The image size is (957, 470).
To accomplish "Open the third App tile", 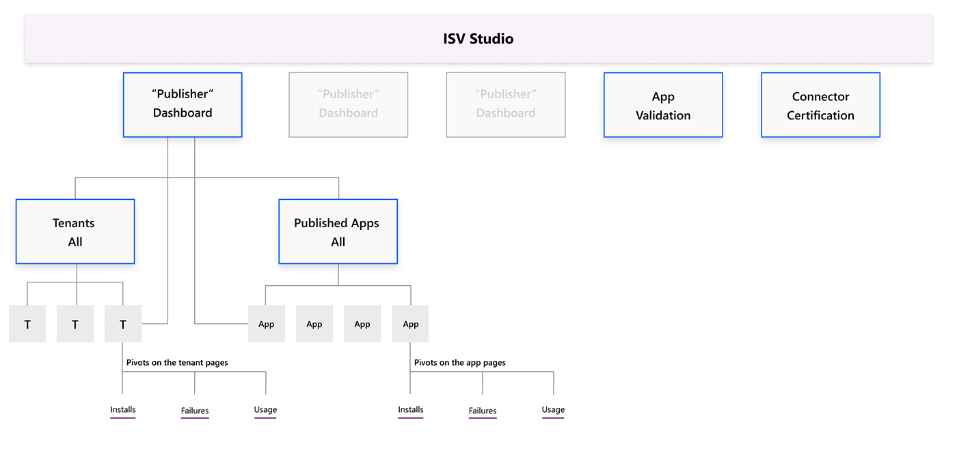I will click(x=362, y=323).
